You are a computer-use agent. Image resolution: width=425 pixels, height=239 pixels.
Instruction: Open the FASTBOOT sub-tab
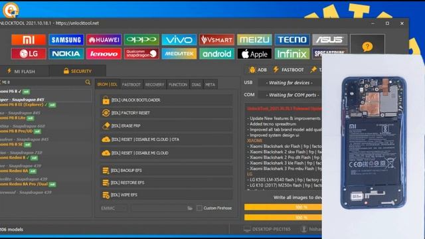click(131, 84)
